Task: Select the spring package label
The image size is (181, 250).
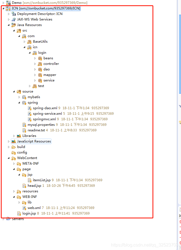Action: [33, 103]
